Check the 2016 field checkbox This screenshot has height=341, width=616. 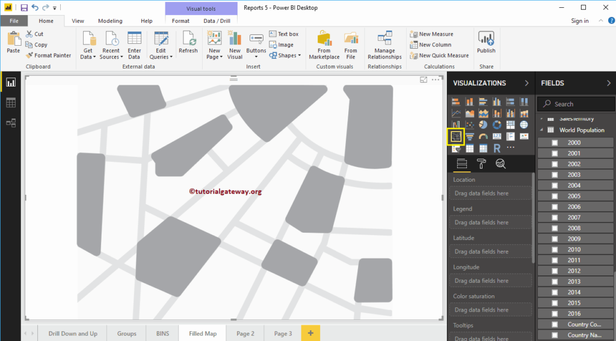coord(555,314)
